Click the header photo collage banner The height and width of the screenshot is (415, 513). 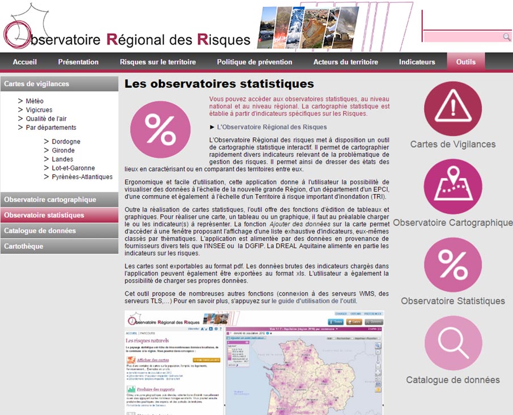(309, 28)
